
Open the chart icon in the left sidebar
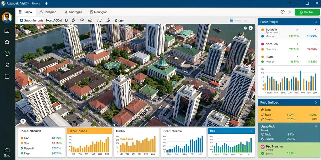click(x=7, y=65)
